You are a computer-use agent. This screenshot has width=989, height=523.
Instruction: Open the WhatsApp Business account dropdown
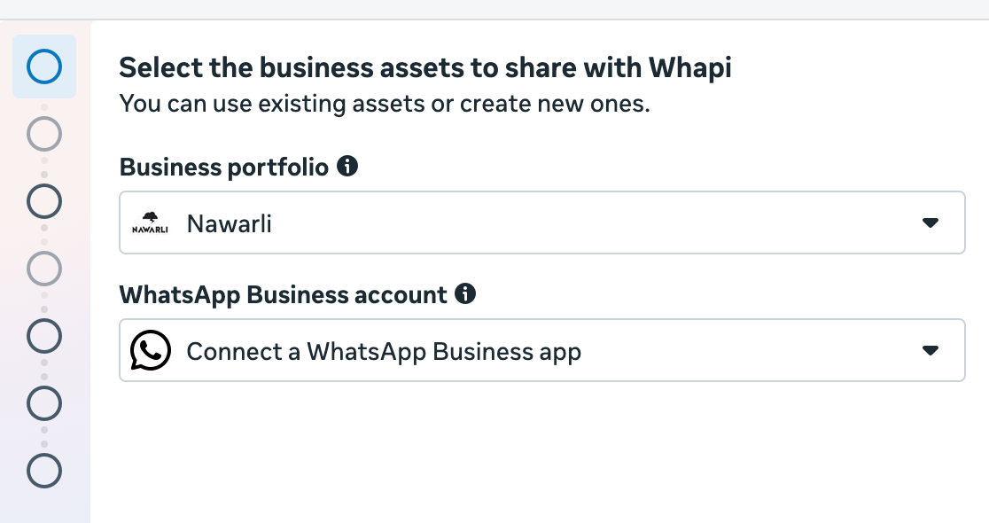coord(931,350)
